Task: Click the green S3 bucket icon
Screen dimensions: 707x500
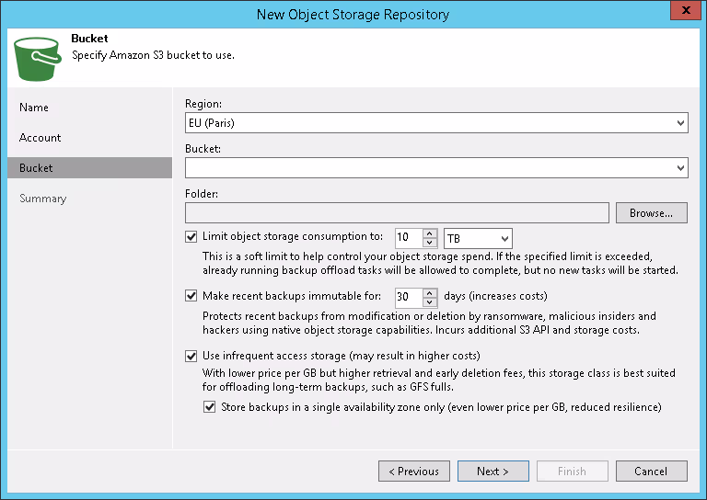Action: point(37,58)
